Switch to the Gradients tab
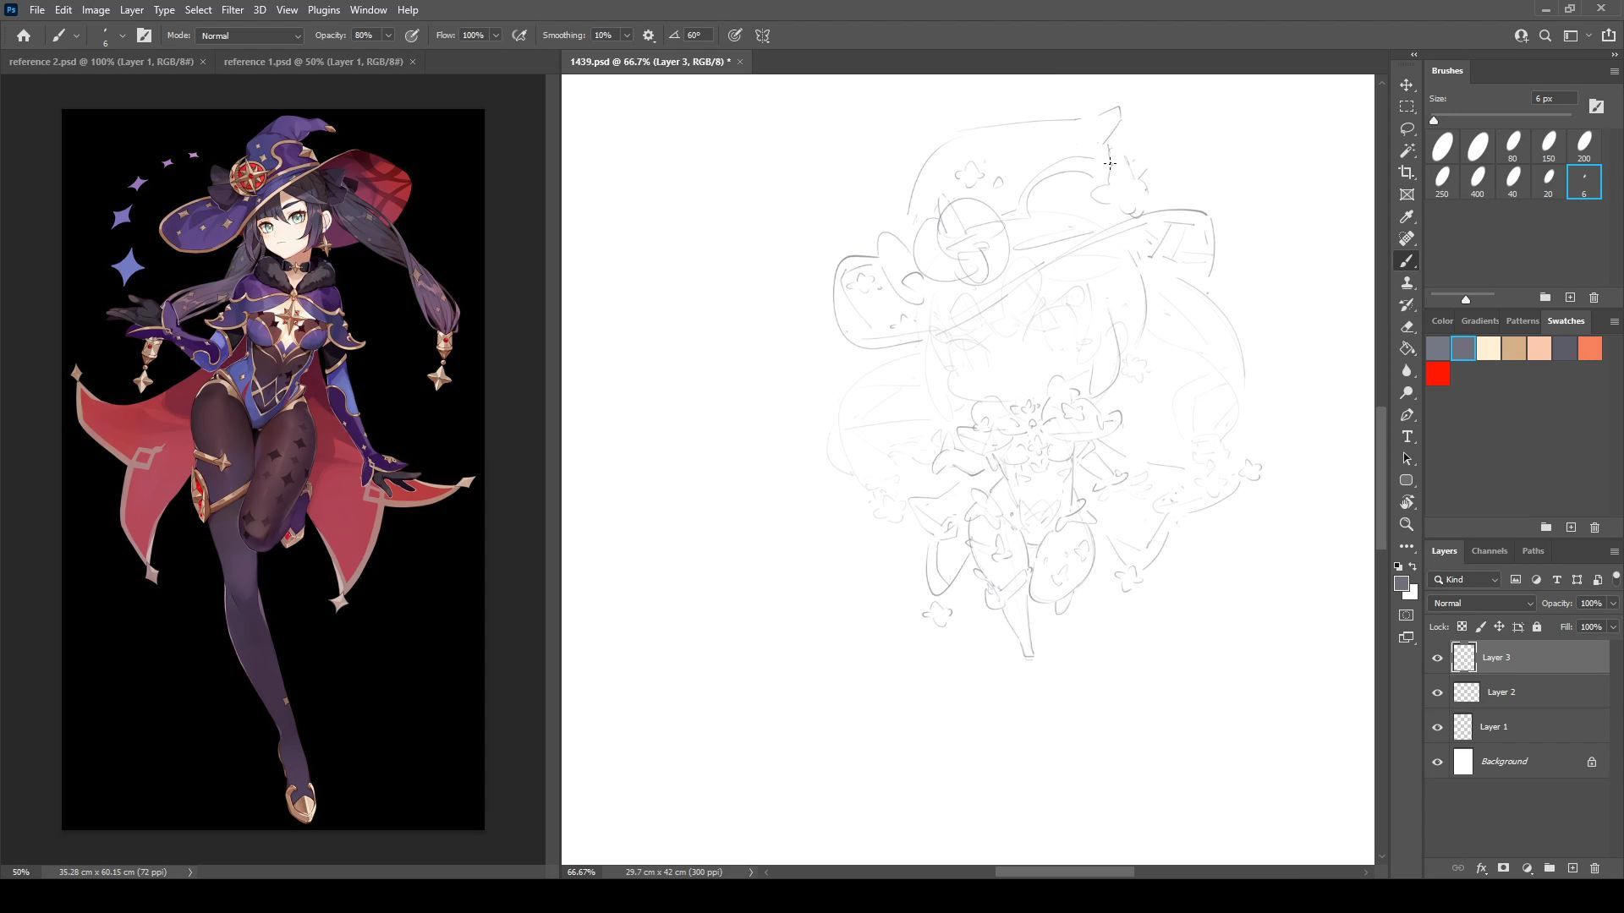This screenshot has height=913, width=1624. (1479, 320)
